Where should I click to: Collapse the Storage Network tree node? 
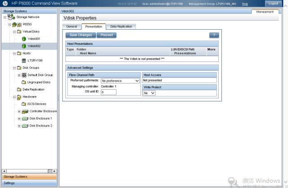coord(5,17)
